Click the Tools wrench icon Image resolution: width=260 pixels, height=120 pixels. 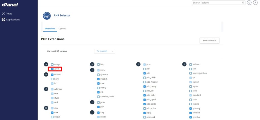point(3,14)
